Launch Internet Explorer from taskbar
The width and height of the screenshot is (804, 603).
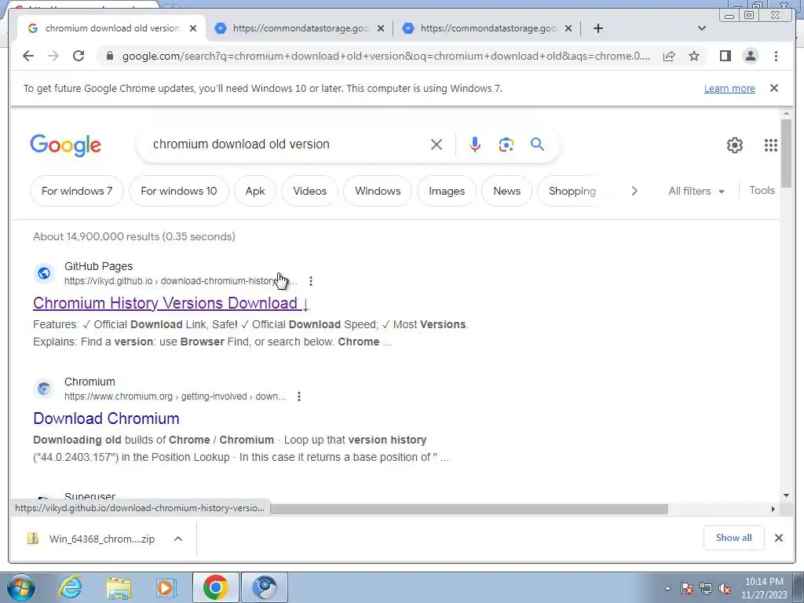[70, 587]
